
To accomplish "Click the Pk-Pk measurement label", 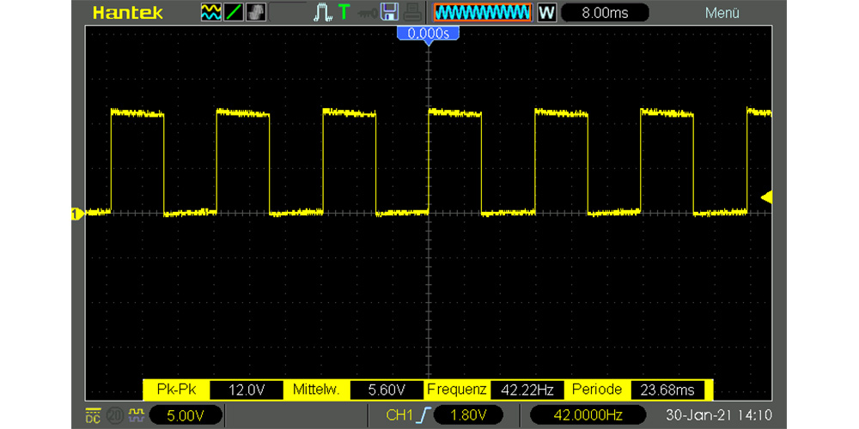I will [175, 390].
